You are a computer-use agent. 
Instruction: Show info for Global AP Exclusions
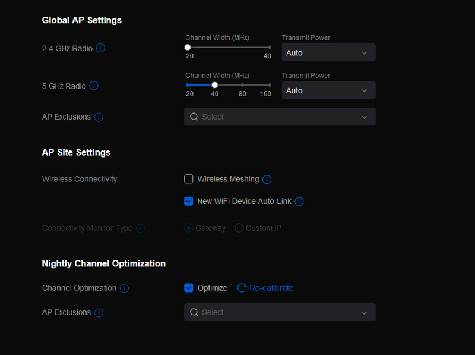click(99, 117)
